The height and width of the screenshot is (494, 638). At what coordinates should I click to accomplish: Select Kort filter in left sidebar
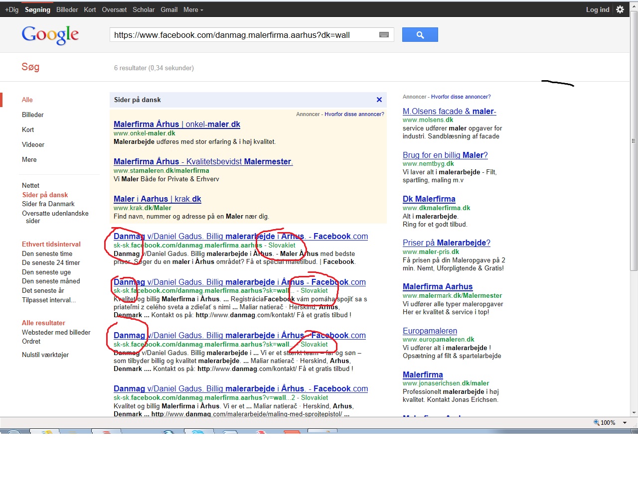(x=28, y=129)
